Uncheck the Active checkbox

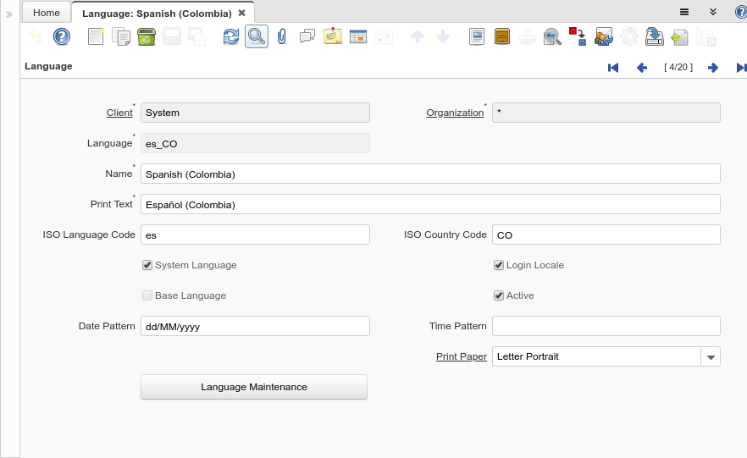[499, 295]
